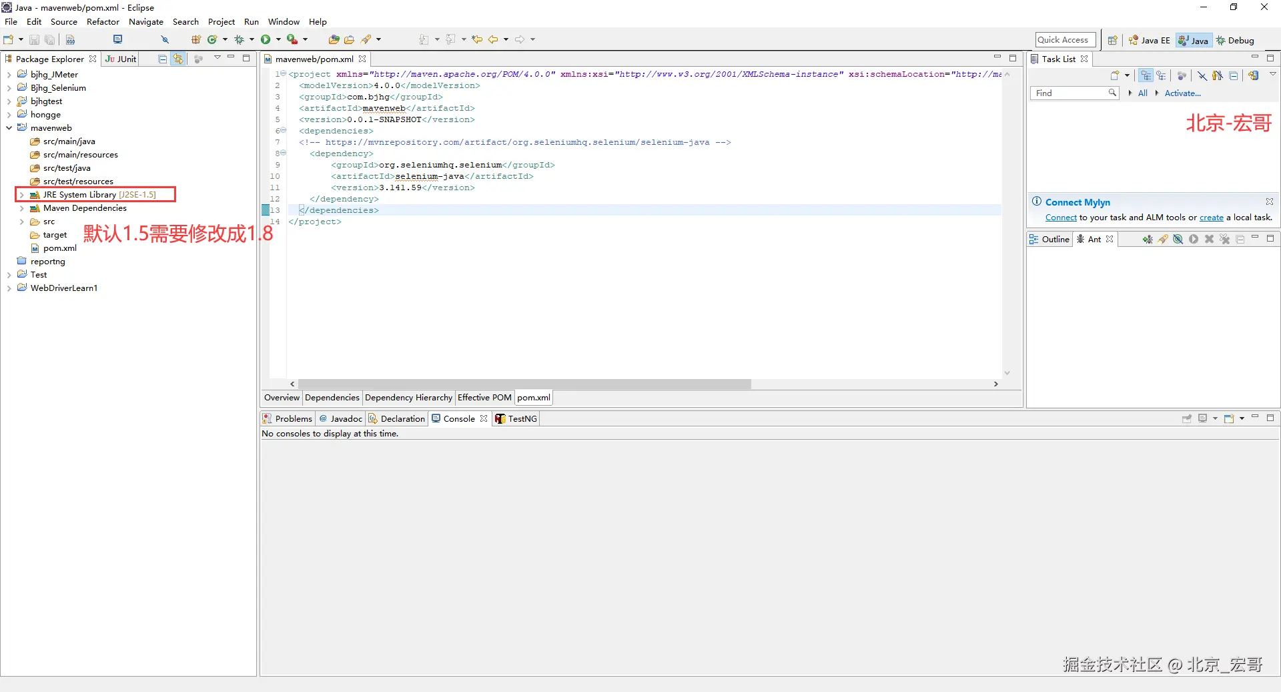1281x692 pixels.
Task: Collapse All in Task List toolbar
Action: pos(1234,76)
